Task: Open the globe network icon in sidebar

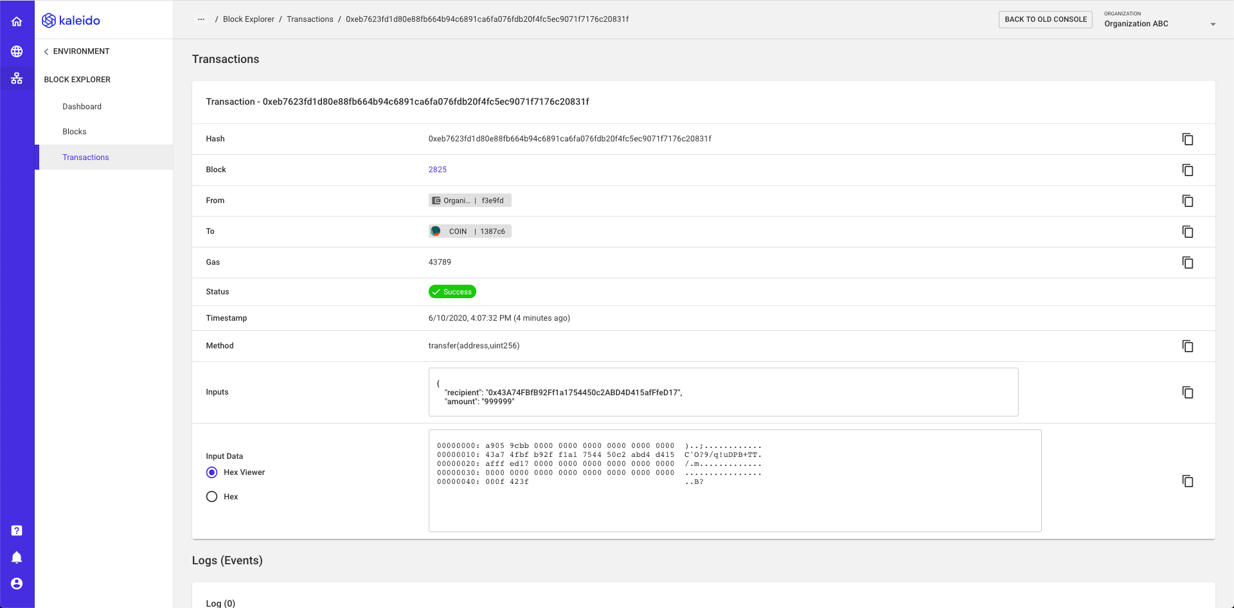Action: [x=17, y=51]
